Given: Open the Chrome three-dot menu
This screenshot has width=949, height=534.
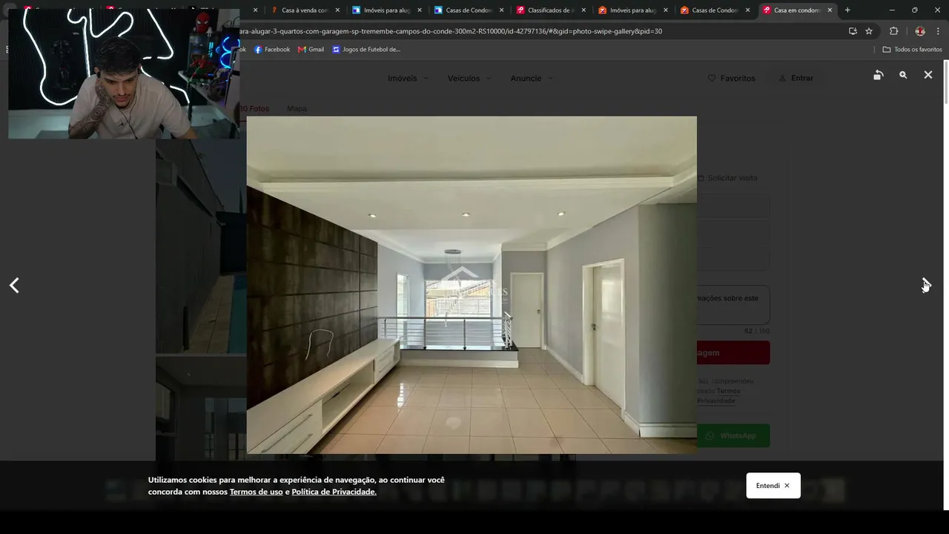Looking at the screenshot, I should coord(939,31).
